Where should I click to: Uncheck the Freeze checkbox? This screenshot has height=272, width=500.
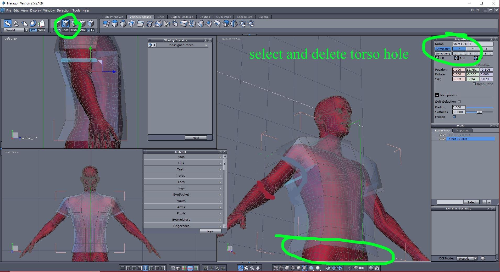click(x=454, y=117)
